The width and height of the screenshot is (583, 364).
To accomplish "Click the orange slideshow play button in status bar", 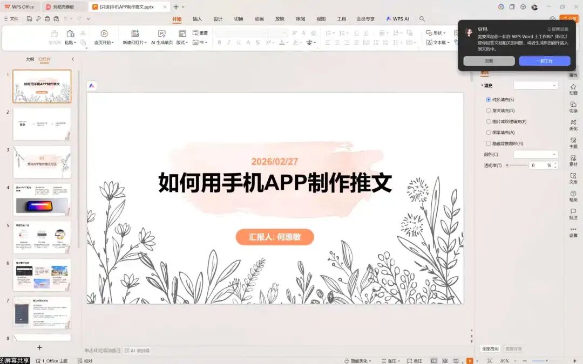I will 470,361.
